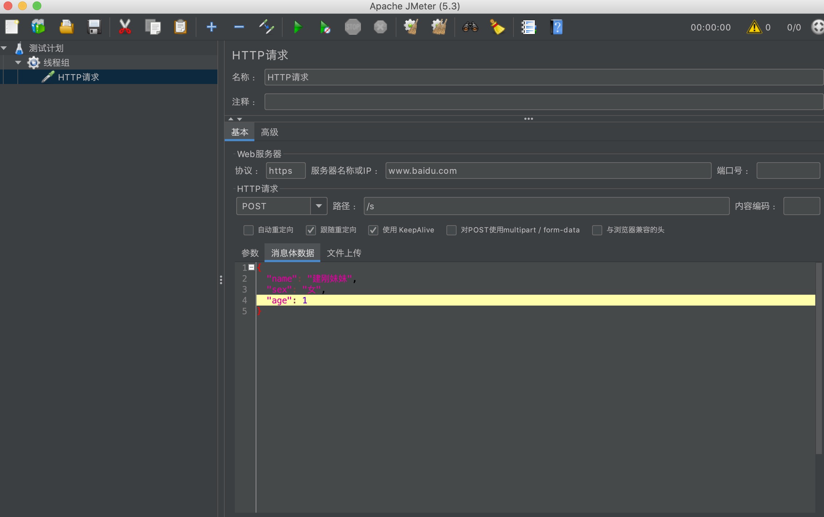
Task: Click the Stop sign icon
Action: click(x=353, y=27)
